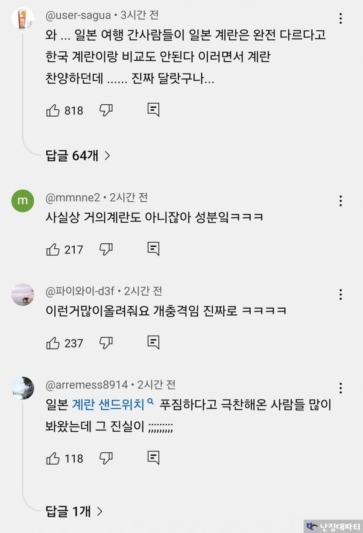Viewport: 363px width, 533px height.
Task: Like the @mmnne2 comment
Action: (x=53, y=249)
